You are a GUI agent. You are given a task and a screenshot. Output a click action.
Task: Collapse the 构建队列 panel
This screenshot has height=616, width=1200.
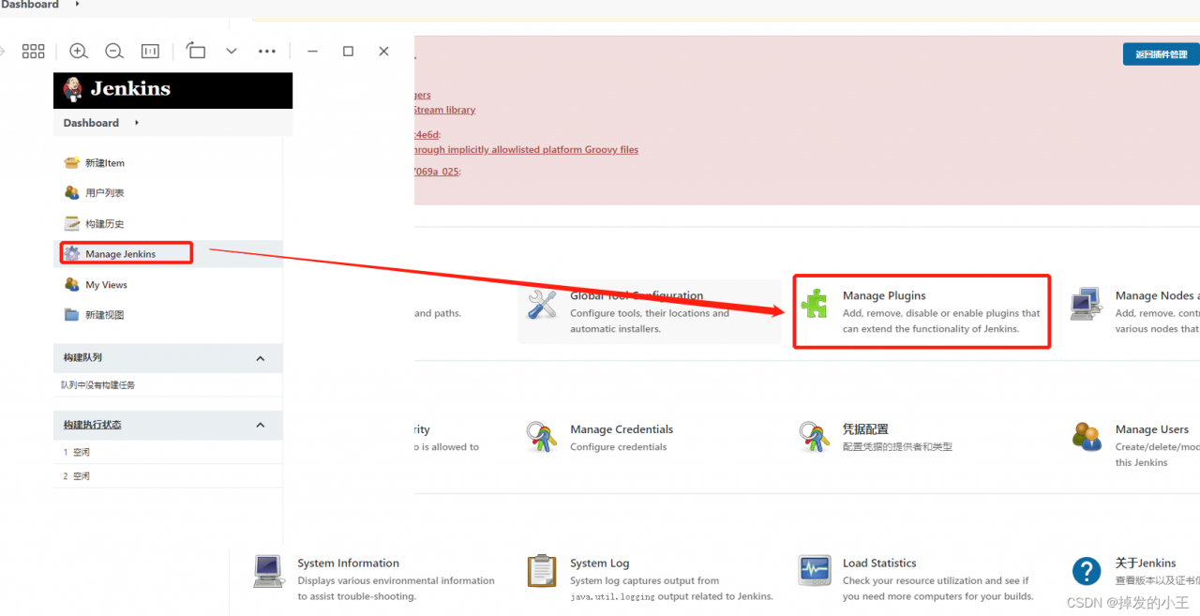261,358
